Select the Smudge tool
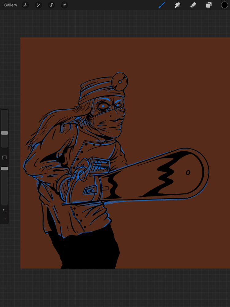This screenshot has height=307, width=230. pyautogui.click(x=177, y=5)
